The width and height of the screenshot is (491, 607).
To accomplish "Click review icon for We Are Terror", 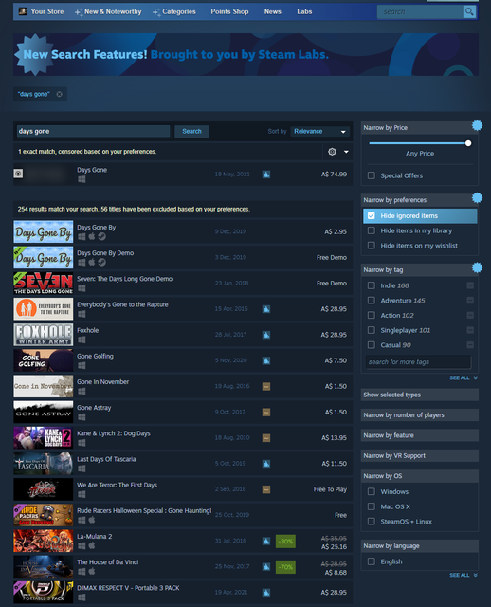I will (266, 489).
